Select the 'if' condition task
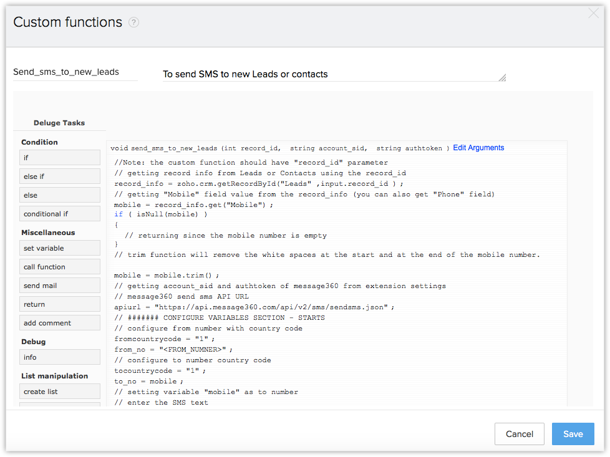610x457 pixels. pos(60,158)
